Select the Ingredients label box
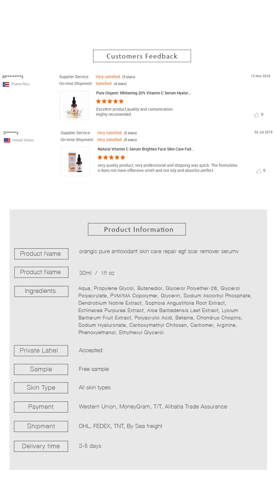 pyautogui.click(x=41, y=291)
